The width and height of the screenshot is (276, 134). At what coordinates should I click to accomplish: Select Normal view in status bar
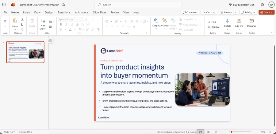(x=201, y=132)
